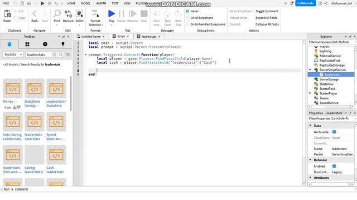The width and height of the screenshot is (357, 200).
Task: Click Step Out debugger icon
Action: click(178, 13)
